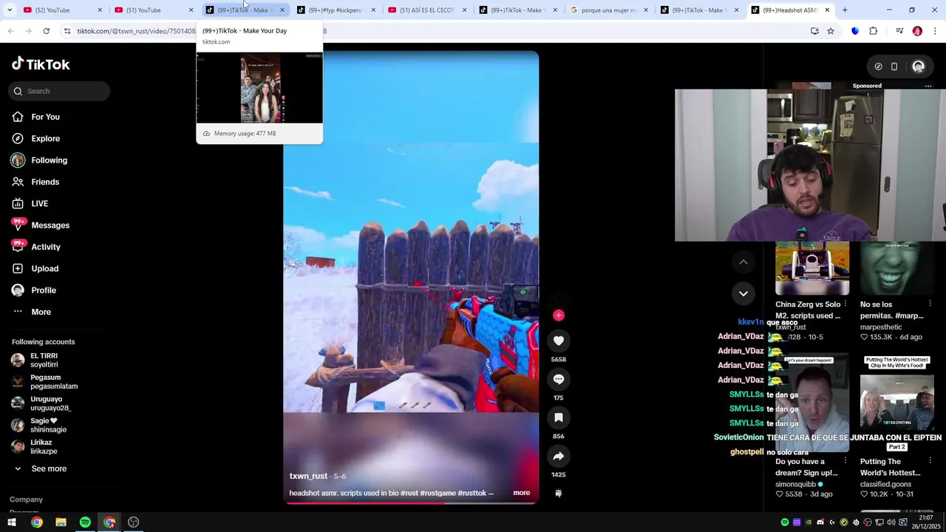Open classified.goons creator link
946x532 pixels.
tap(885, 484)
